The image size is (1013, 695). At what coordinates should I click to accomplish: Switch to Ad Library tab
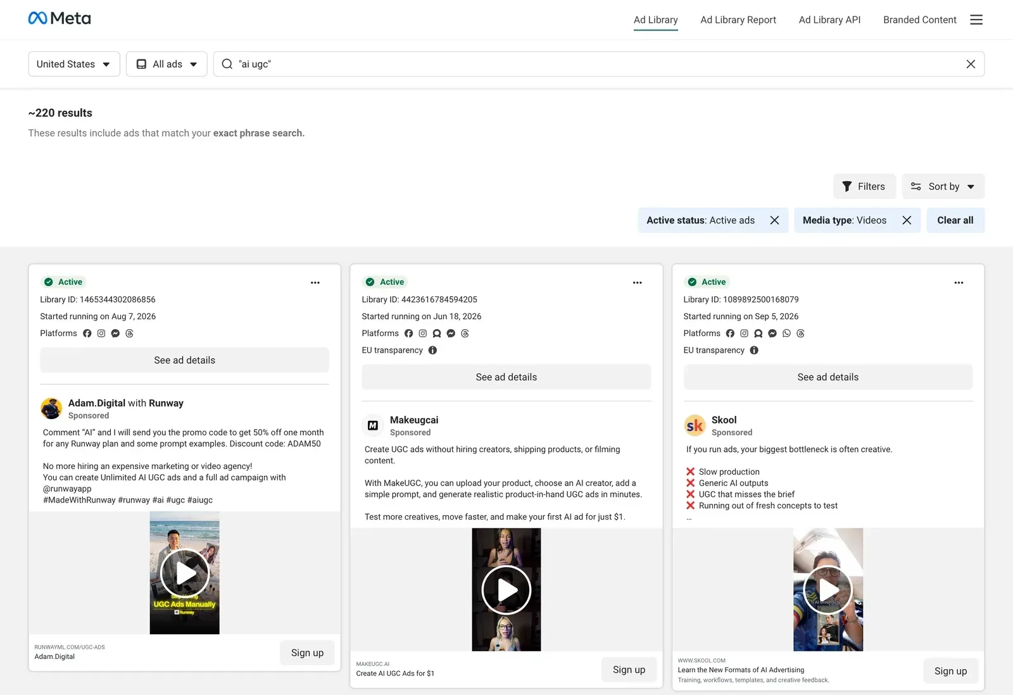tap(656, 20)
